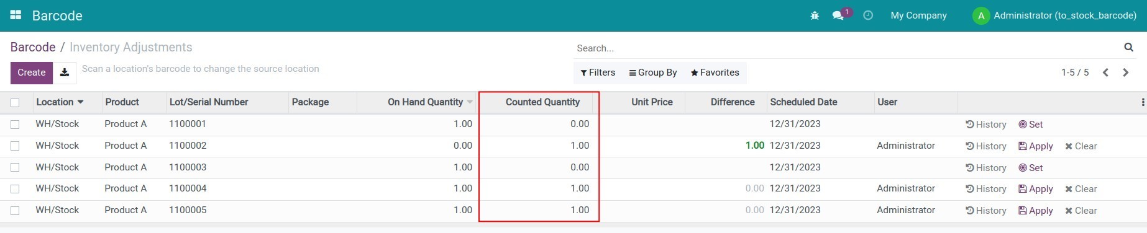The height and width of the screenshot is (233, 1147).
Task: Click lot number 1100003 cell
Action: (x=188, y=167)
